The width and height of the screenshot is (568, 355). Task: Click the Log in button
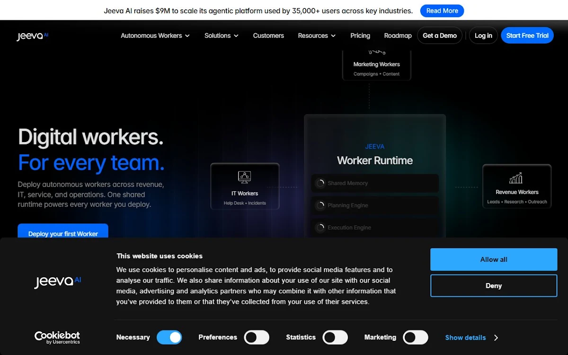click(x=483, y=35)
